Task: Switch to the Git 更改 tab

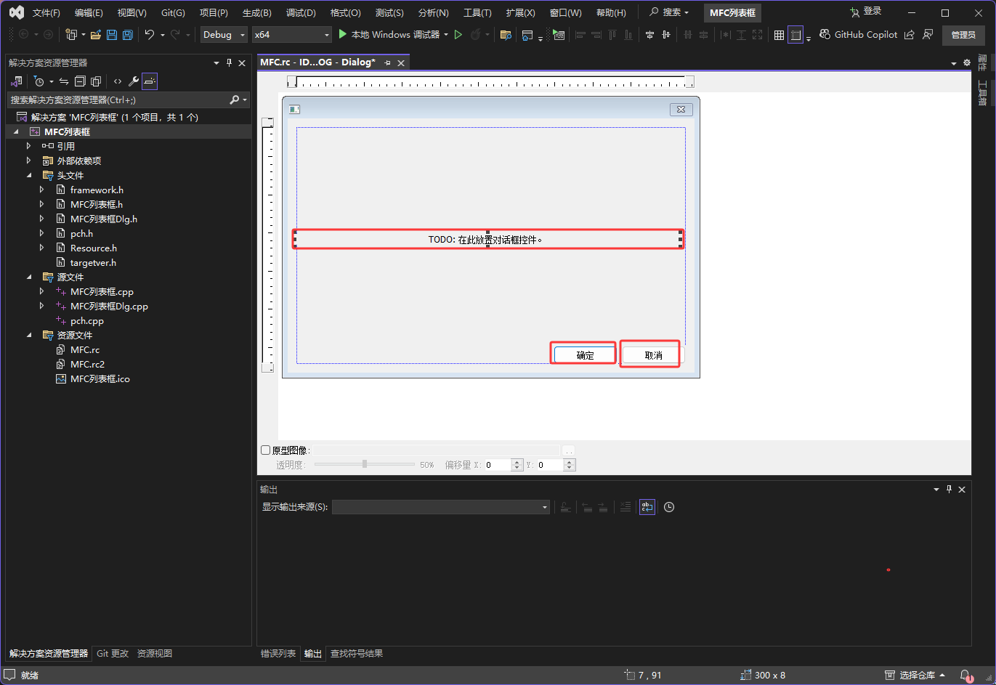Action: tap(113, 654)
